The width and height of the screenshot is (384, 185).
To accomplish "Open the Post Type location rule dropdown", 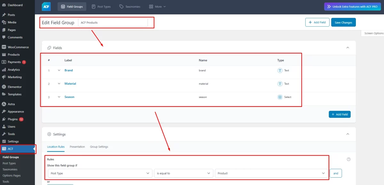I will (99, 173).
